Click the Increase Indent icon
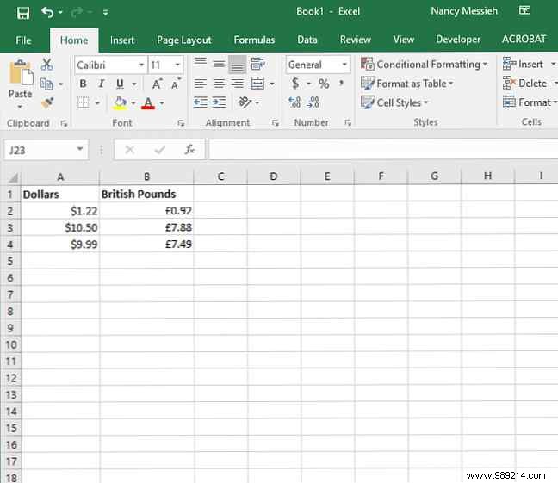 coord(219,102)
